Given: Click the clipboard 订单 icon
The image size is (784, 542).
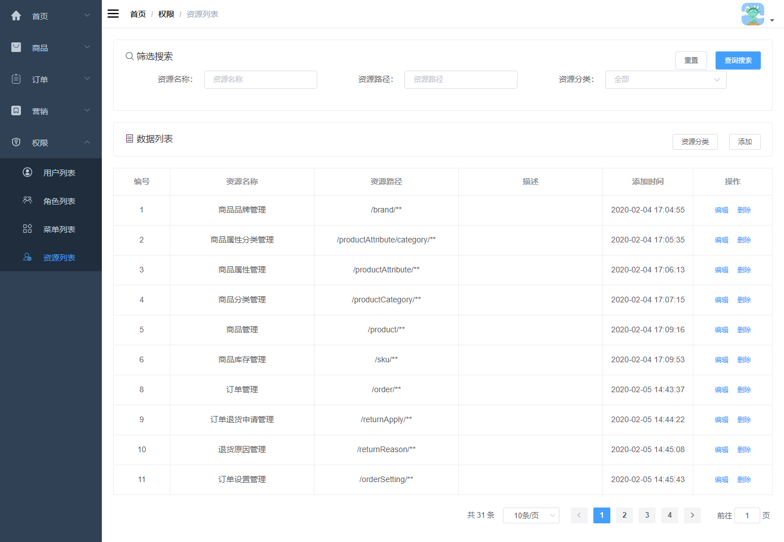Looking at the screenshot, I should point(16,79).
